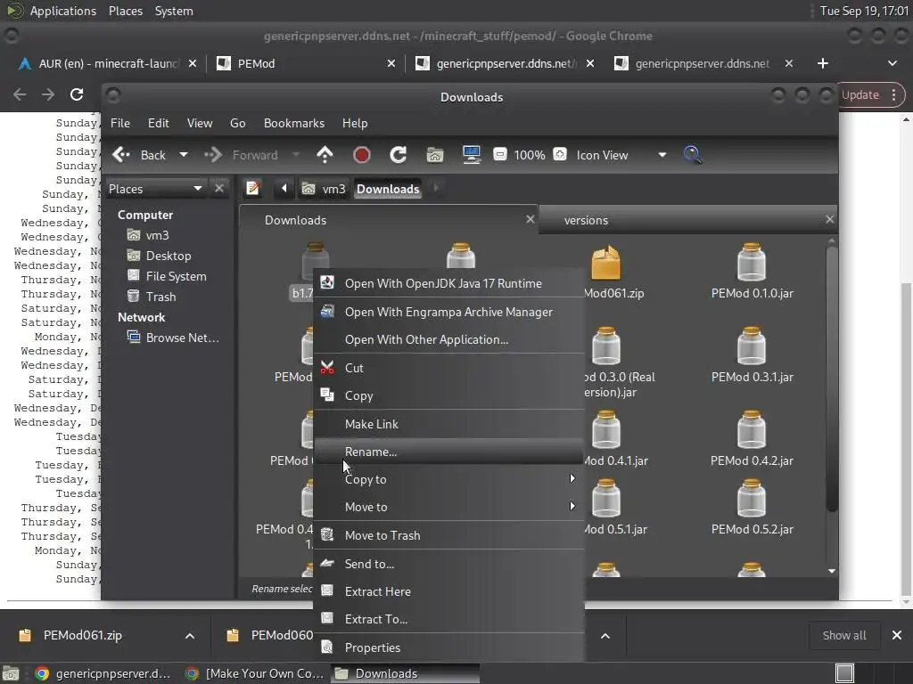The image size is (913, 684).
Task: Close the Downloads file manager tab
Action: 530,219
